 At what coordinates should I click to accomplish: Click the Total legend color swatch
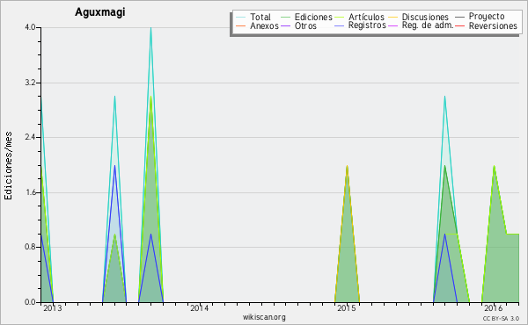click(240, 17)
